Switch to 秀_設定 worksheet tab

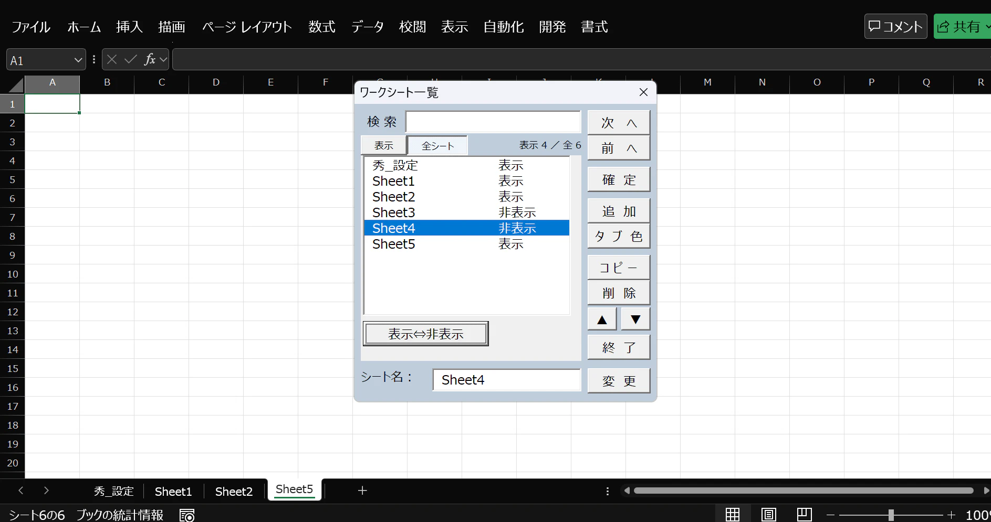pos(114,491)
